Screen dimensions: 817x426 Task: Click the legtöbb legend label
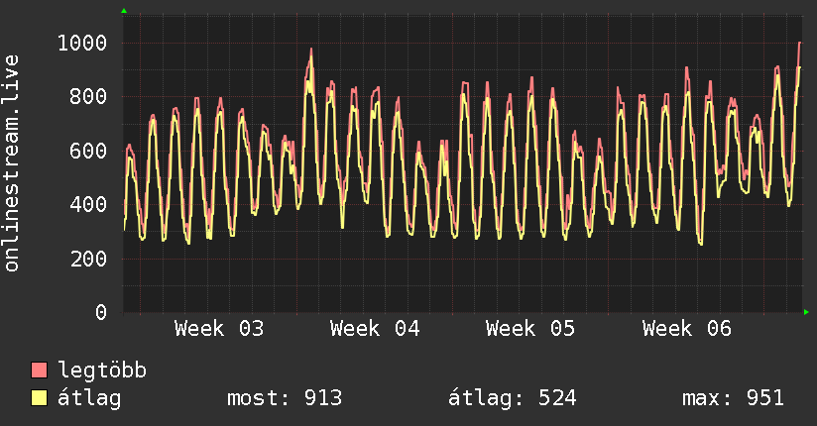(102, 371)
